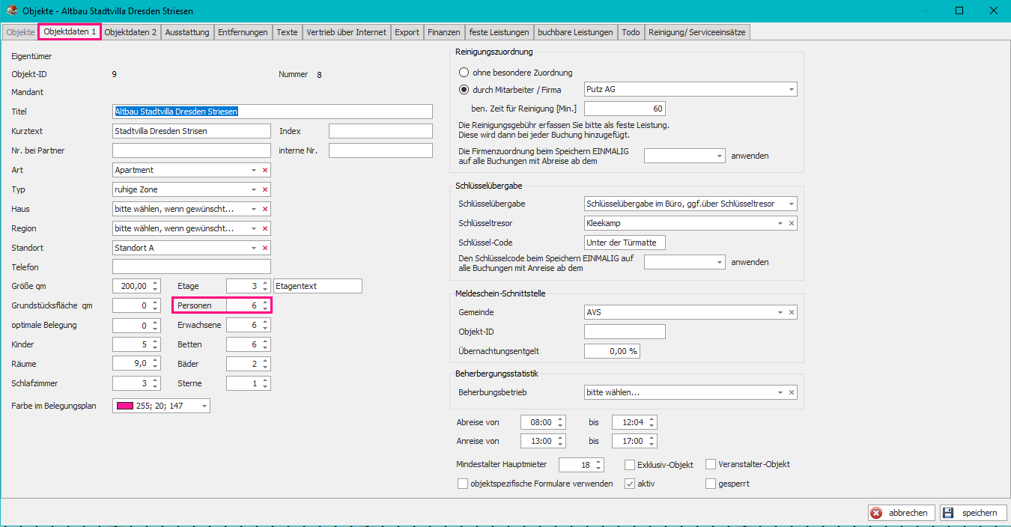The height and width of the screenshot is (527, 1011).
Task: Click the Schlüssel-Code input field
Action: click(x=625, y=243)
